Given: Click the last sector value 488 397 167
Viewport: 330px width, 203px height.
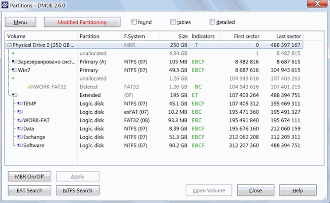Looking at the screenshot, I should click(285, 45).
